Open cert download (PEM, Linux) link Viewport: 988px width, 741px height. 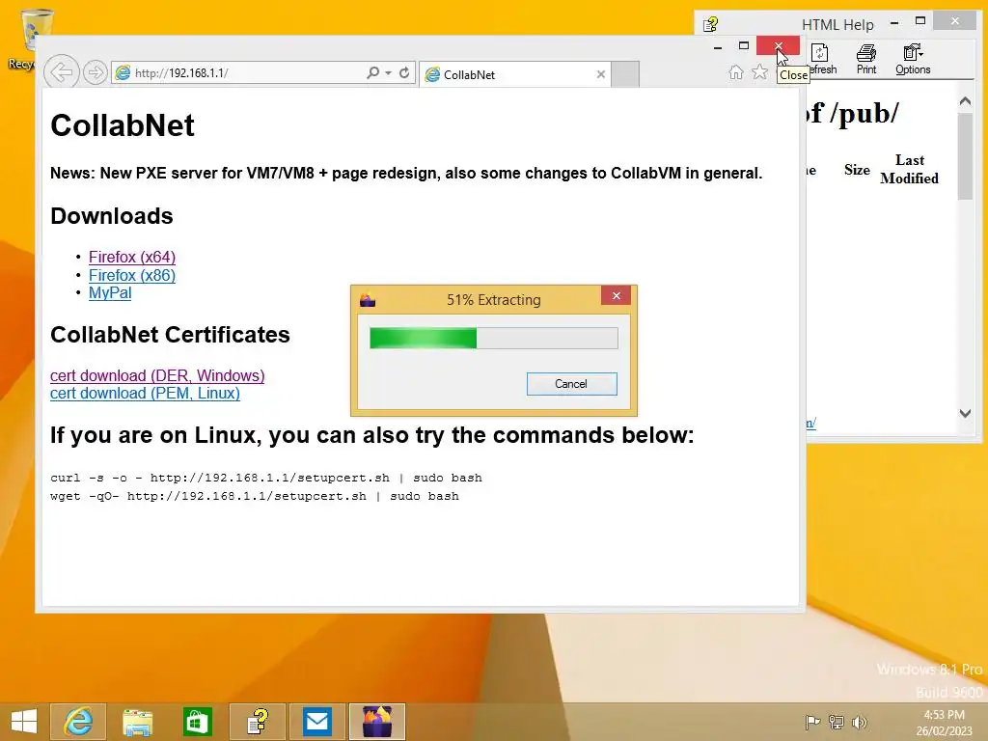coord(145,394)
